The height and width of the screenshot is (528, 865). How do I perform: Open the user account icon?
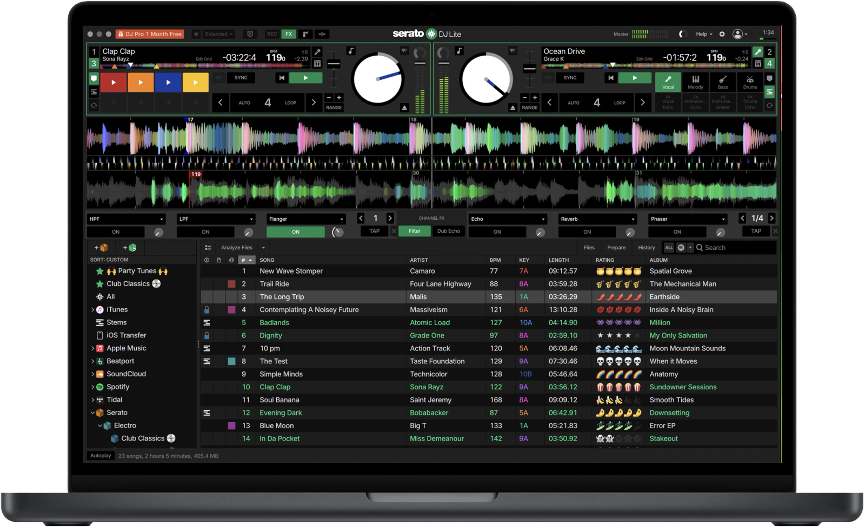[737, 34]
